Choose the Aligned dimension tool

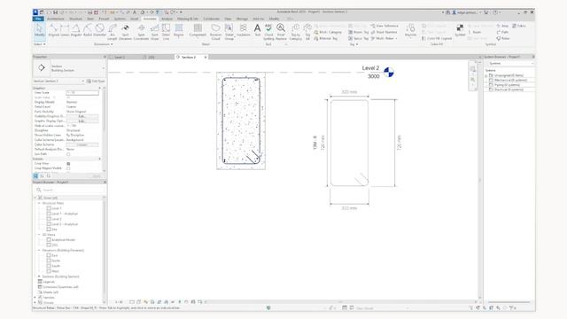(53, 30)
